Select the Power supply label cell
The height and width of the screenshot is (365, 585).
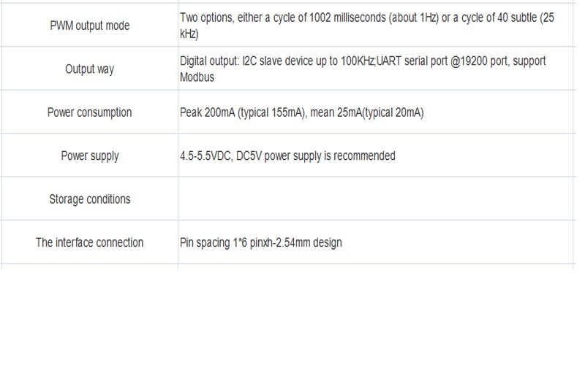89,155
